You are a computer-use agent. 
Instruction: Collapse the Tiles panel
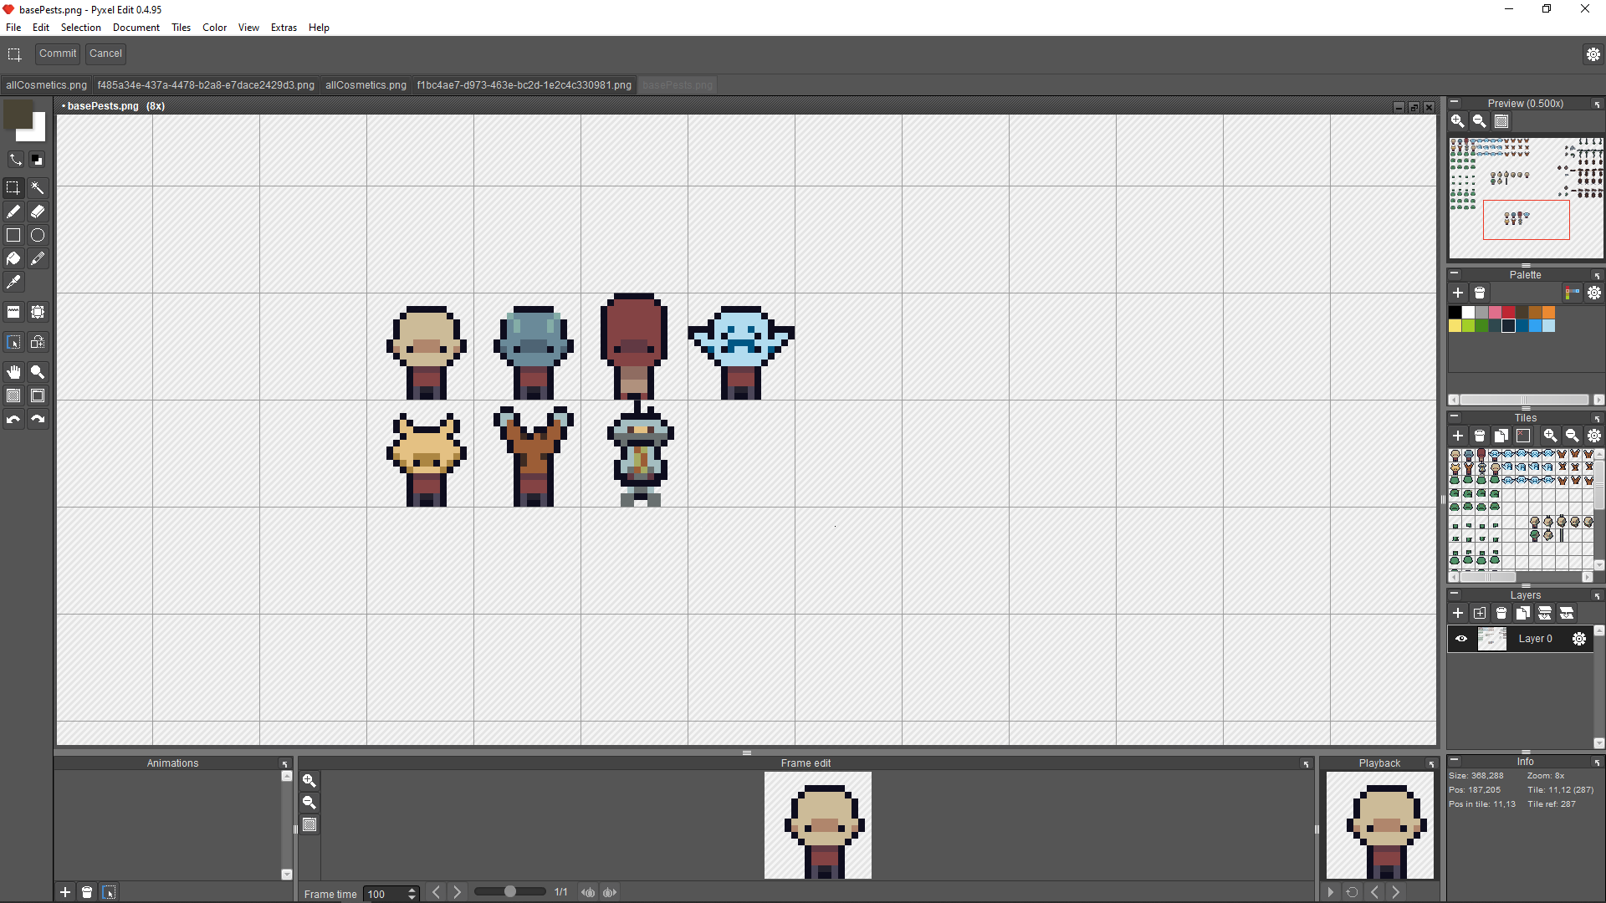click(x=1455, y=416)
